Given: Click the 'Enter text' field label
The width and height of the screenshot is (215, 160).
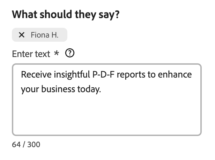Looking at the screenshot, I should click(31, 54).
